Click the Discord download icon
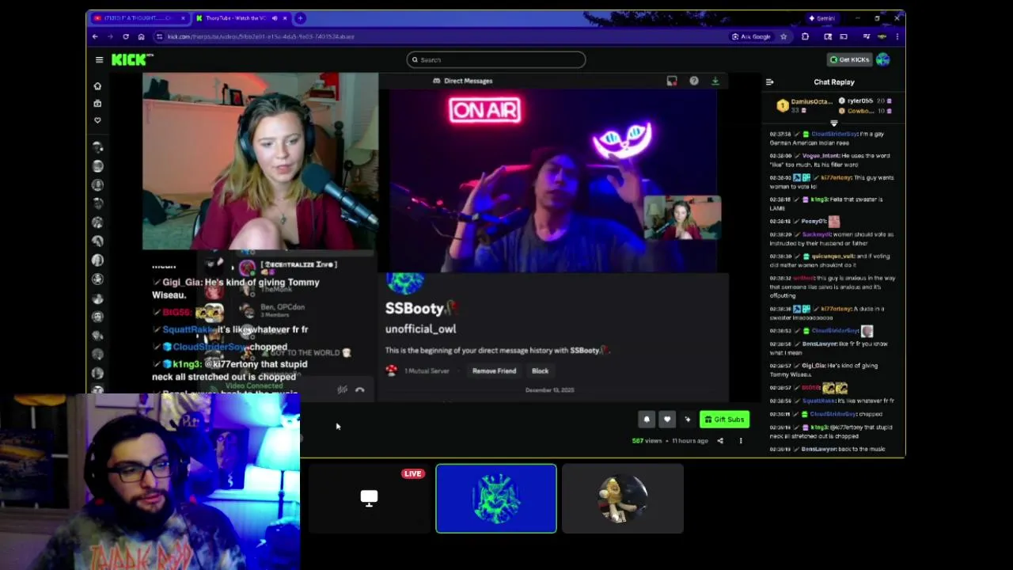 pos(715,81)
